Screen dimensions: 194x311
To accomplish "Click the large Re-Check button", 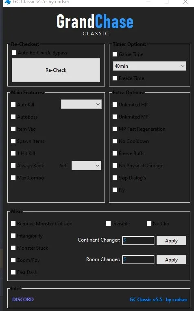I will pyautogui.click(x=56, y=70).
